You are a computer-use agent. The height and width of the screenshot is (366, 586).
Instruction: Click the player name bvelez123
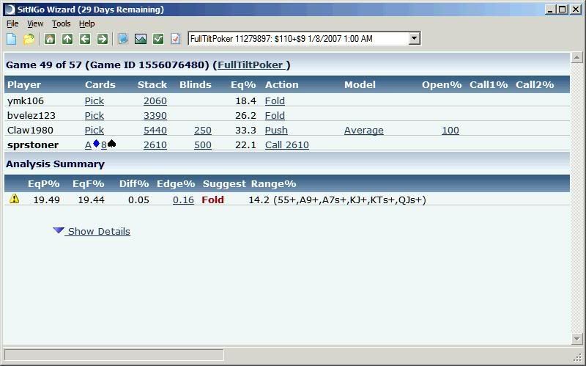[31, 116]
